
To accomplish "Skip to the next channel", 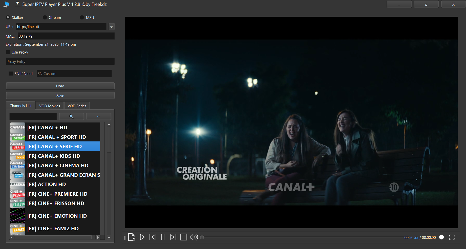I will click(173, 237).
